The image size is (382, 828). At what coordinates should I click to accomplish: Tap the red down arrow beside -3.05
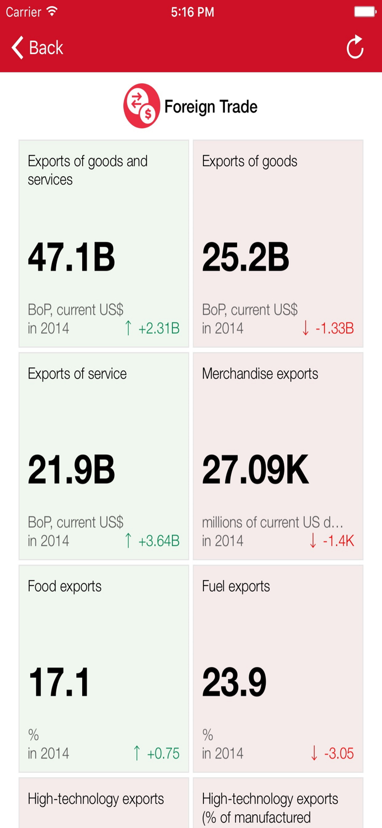click(314, 753)
